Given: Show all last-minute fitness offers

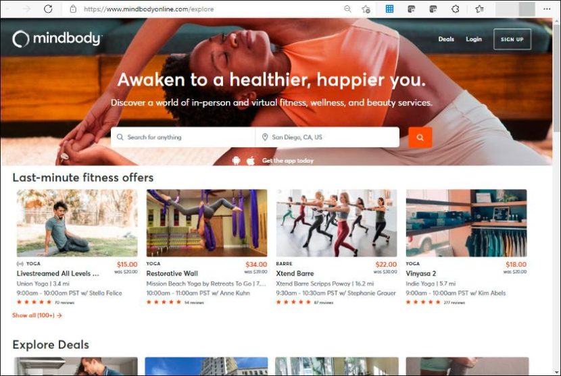Looking at the screenshot, I should click(x=37, y=315).
